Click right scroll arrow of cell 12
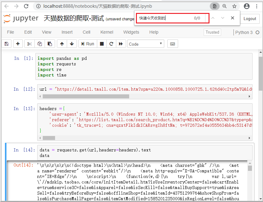This screenshot has height=202, width=263. click(249, 97)
